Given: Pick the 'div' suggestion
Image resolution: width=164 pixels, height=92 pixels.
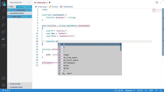Looking at the screenshot, I should pos(90,71).
